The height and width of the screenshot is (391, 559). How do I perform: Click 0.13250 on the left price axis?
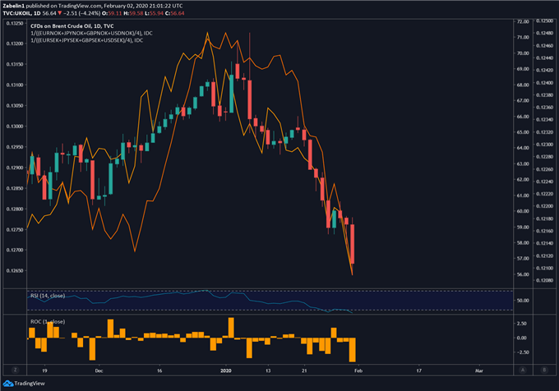click(x=15, y=24)
